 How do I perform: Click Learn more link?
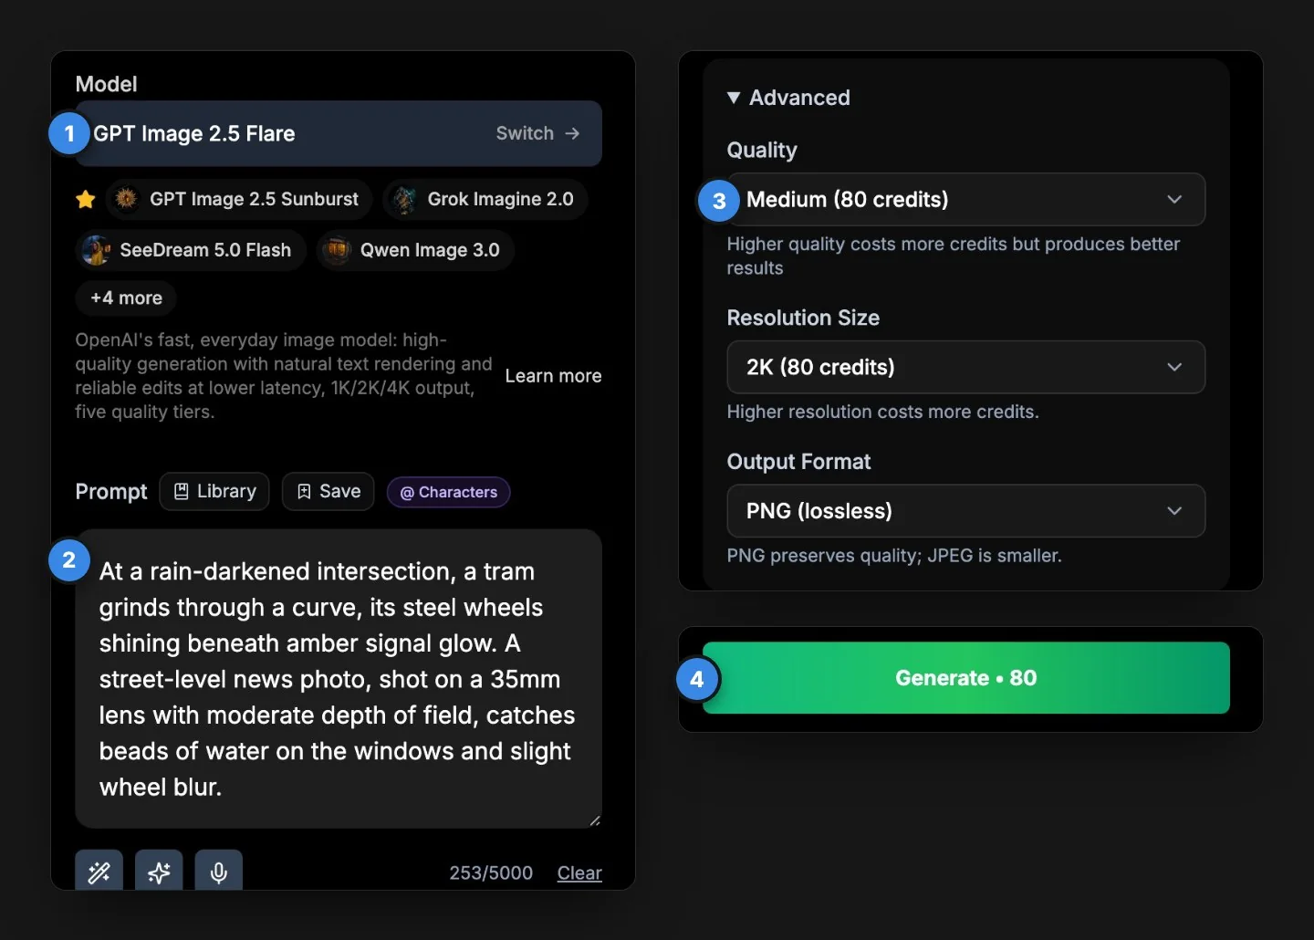coord(553,376)
